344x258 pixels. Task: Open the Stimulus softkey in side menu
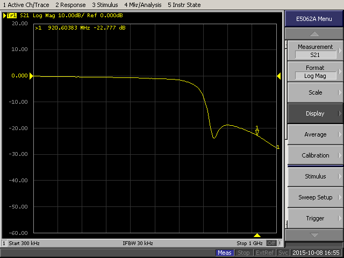315,176
